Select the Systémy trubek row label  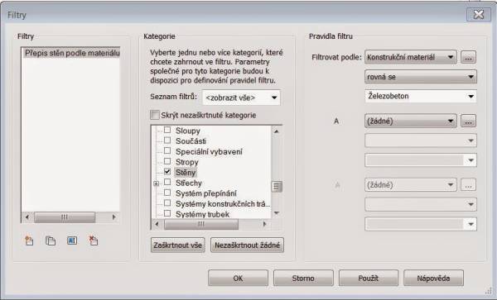click(203, 214)
